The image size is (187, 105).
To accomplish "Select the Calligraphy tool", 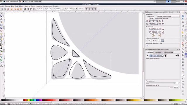I will (x=1, y=45).
